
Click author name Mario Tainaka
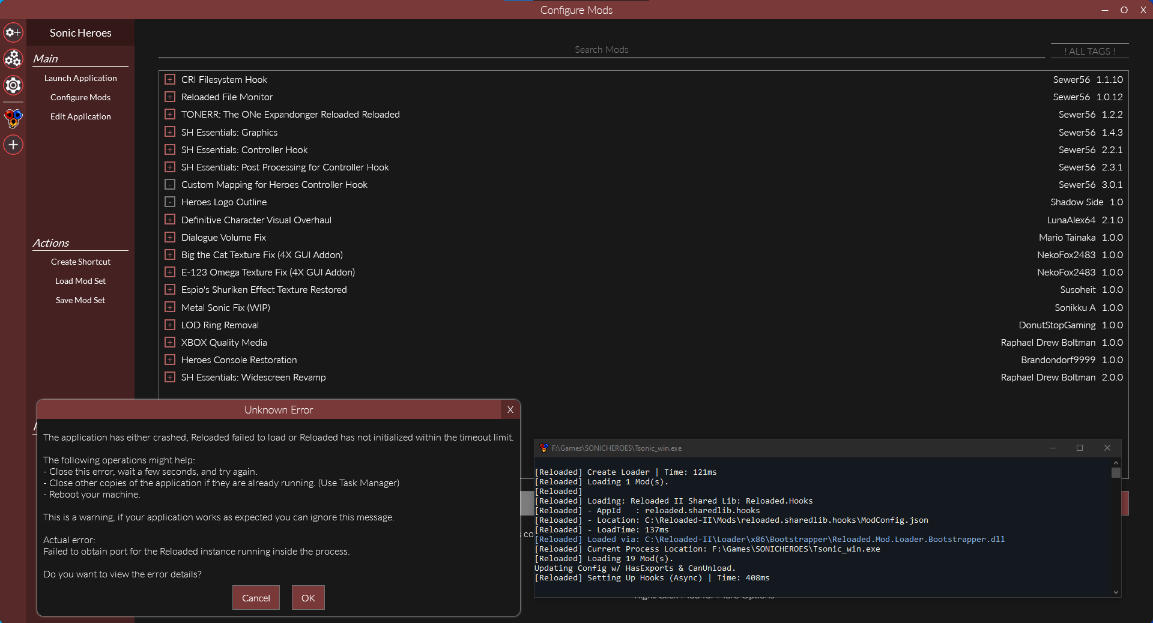[x=1067, y=237]
